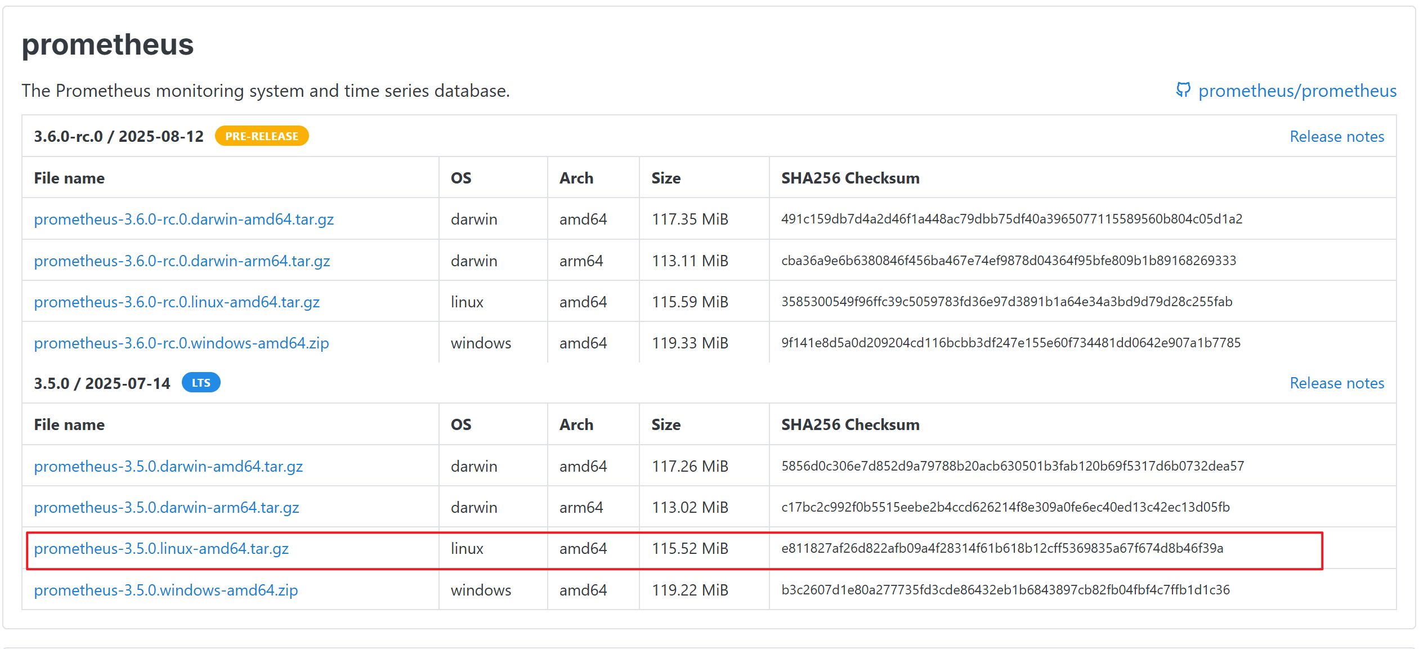Select the 3.6.0-rc.0 / 2025-08-12 version title
Viewport: 1419px width, 649px height.
(119, 136)
